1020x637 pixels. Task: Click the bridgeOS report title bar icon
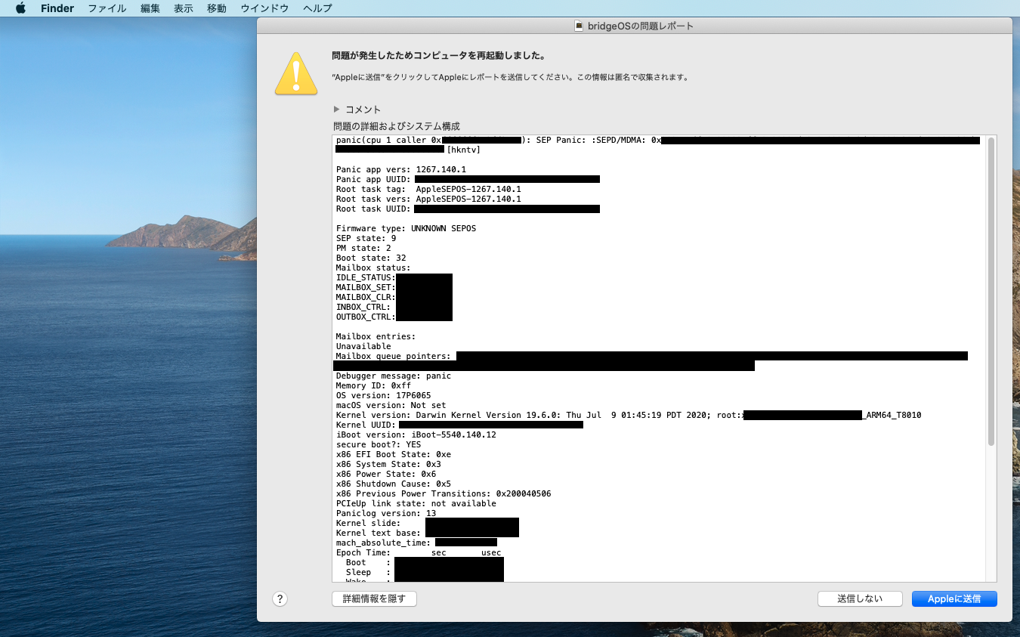coord(580,26)
